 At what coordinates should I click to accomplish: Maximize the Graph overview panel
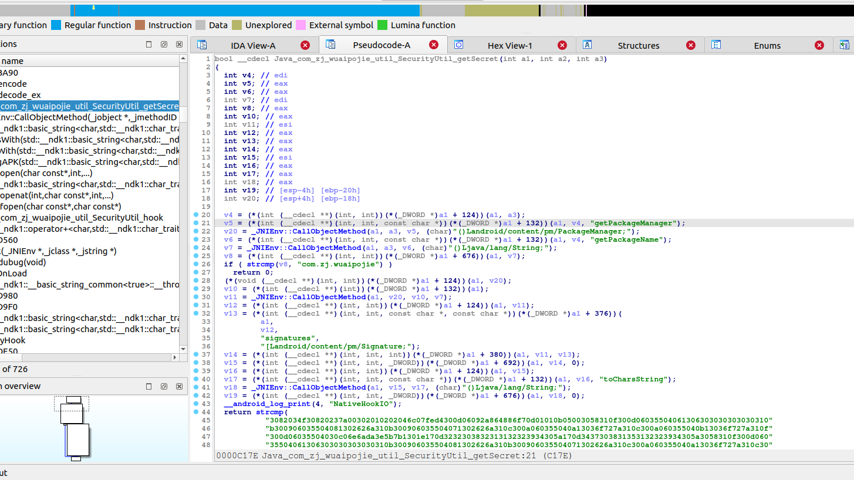tap(149, 386)
